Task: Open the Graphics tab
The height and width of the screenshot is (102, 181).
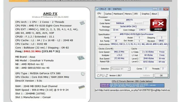Action: [x=146, y=14]
